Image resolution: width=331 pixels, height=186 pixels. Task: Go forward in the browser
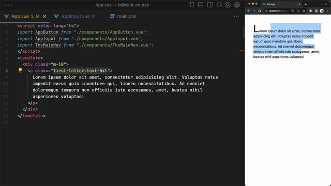(x=254, y=11)
